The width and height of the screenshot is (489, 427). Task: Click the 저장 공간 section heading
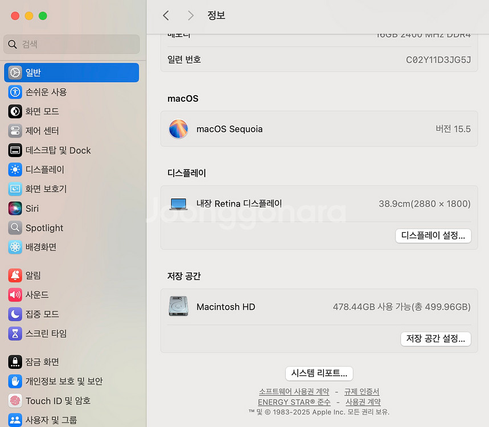pyautogui.click(x=184, y=276)
